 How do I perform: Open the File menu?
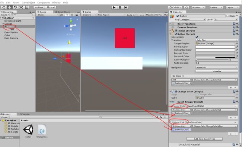point(2,3)
